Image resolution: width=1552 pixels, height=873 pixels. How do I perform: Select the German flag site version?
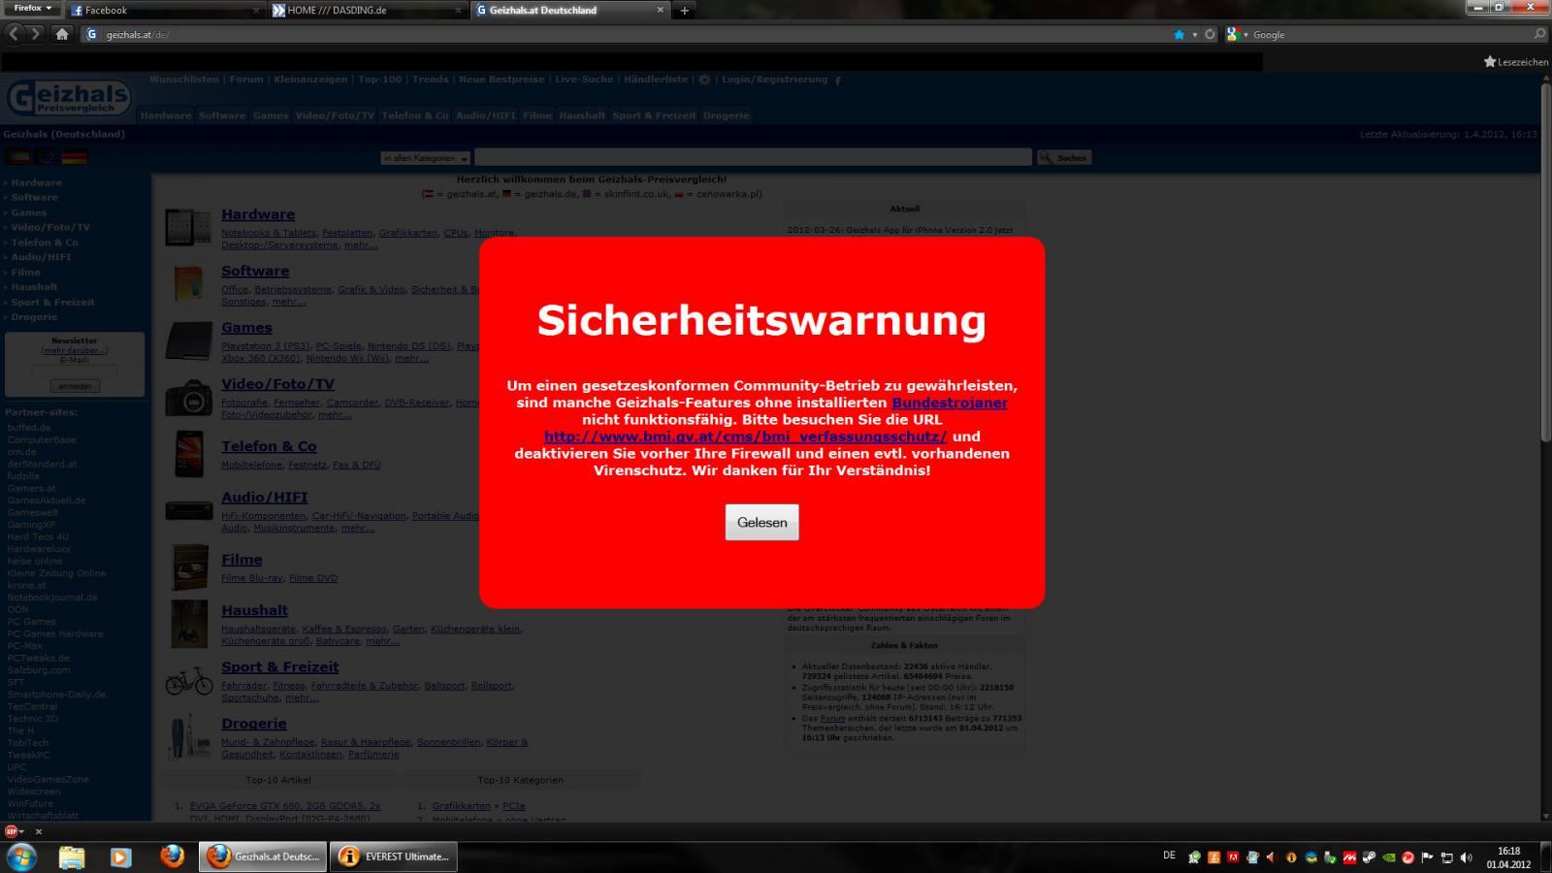(75, 156)
